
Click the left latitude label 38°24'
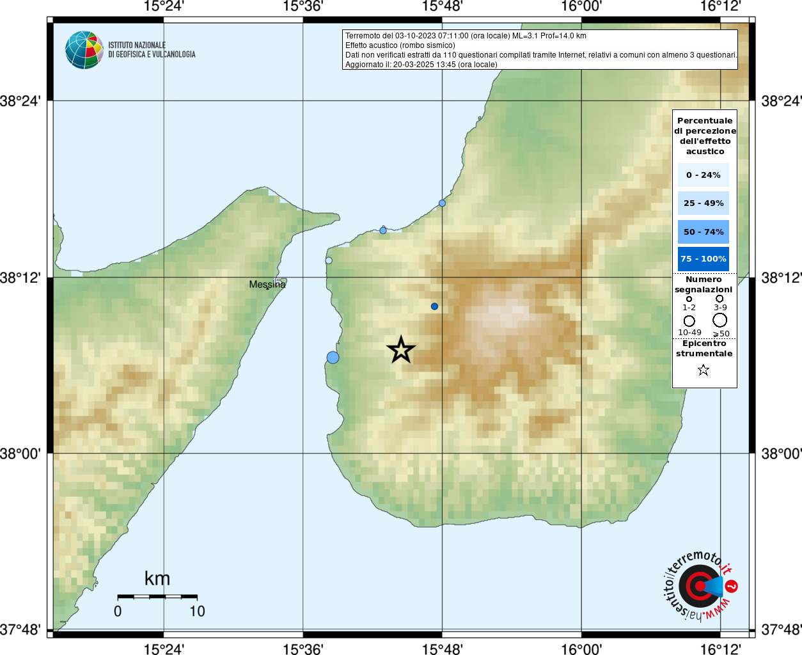click(x=20, y=101)
